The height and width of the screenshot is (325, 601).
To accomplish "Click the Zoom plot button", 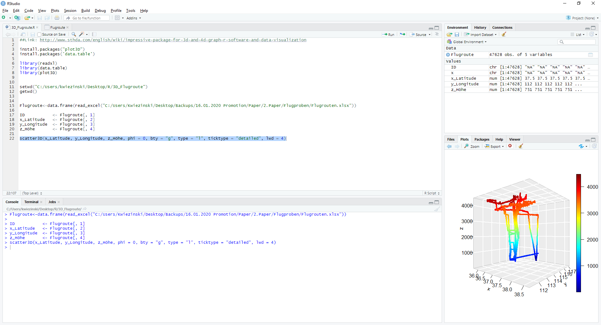I will pos(472,147).
